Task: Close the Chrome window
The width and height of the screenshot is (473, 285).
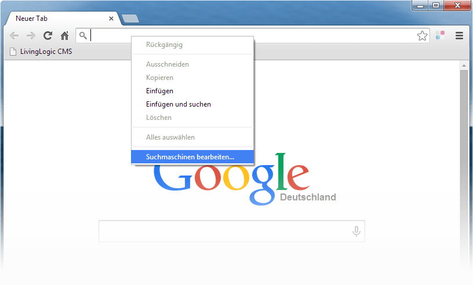Action: (457, 5)
